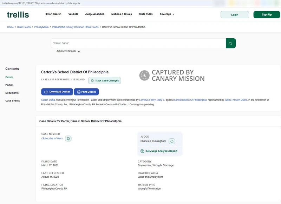
Task: Open the Verdicts navigation item
Action: click(73, 14)
